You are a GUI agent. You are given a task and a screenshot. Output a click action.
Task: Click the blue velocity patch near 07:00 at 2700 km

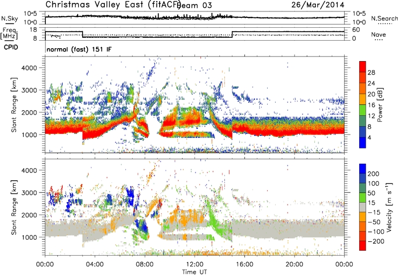pos(130,197)
